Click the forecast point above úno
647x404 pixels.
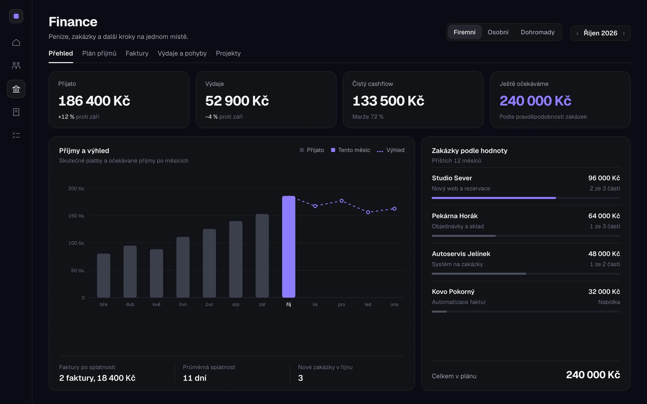click(x=394, y=209)
